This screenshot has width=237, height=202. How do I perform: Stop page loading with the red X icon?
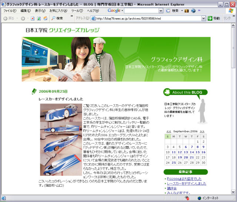pos(33,19)
